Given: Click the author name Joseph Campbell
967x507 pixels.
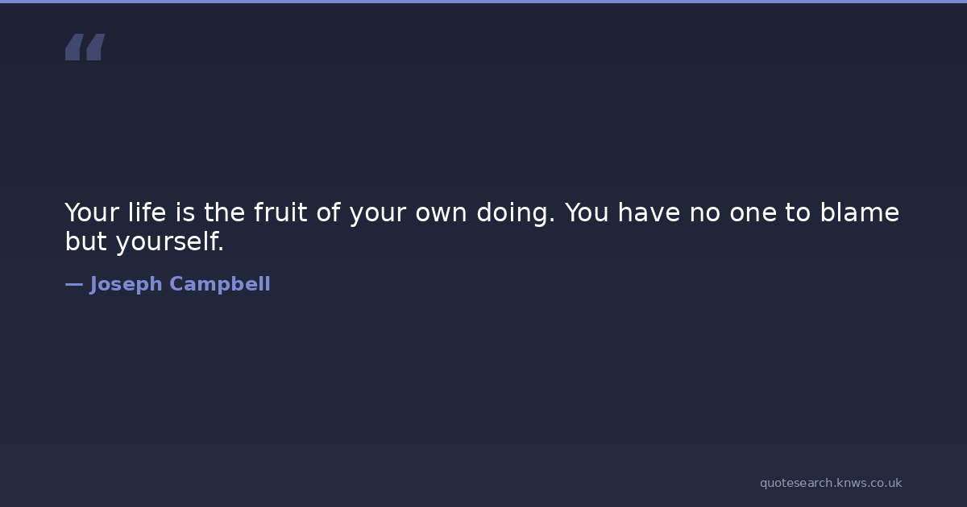Looking at the screenshot, I should [180, 284].
